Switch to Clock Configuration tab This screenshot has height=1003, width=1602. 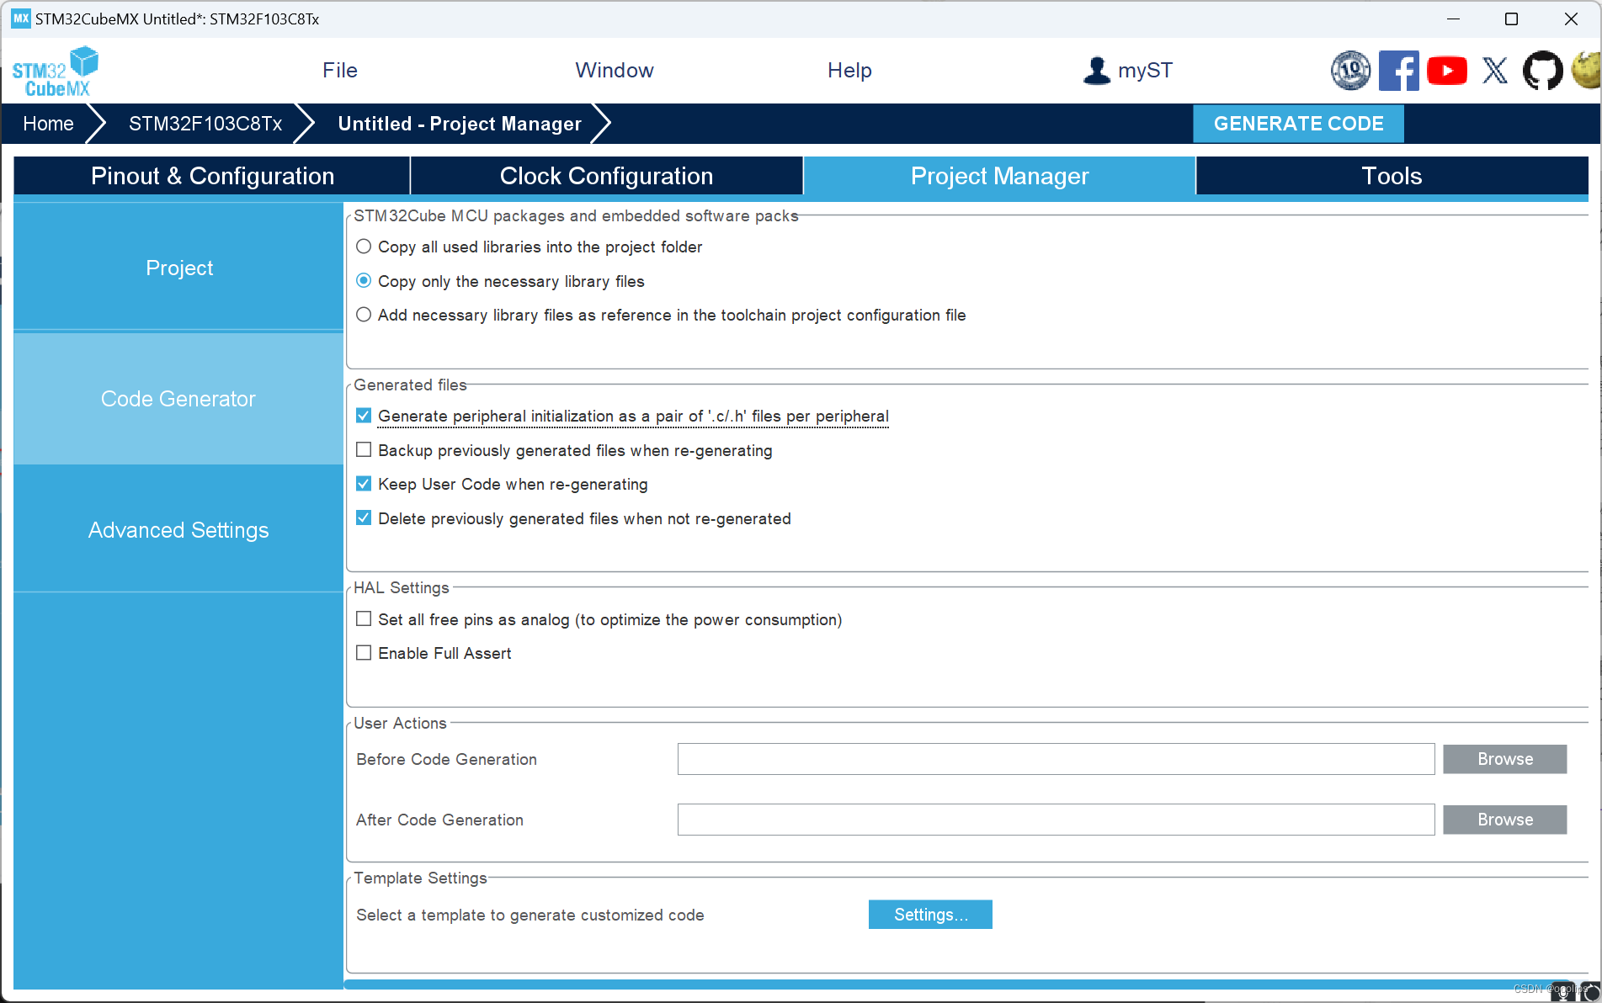(606, 176)
